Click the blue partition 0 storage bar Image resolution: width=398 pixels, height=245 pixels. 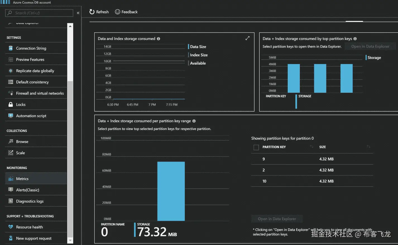click(171, 191)
